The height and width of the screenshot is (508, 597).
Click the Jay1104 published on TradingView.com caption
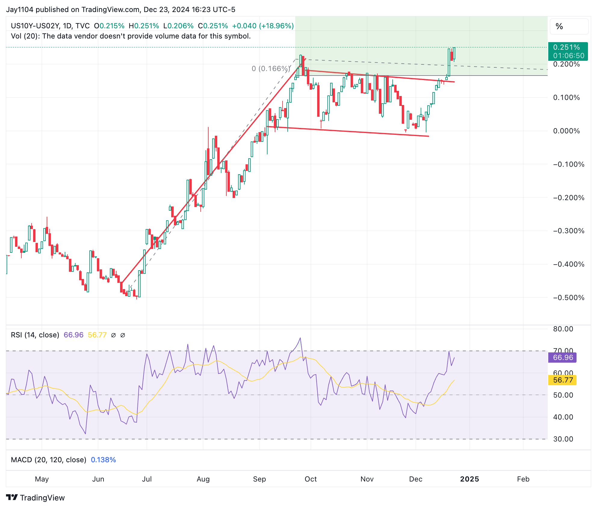pyautogui.click(x=121, y=10)
